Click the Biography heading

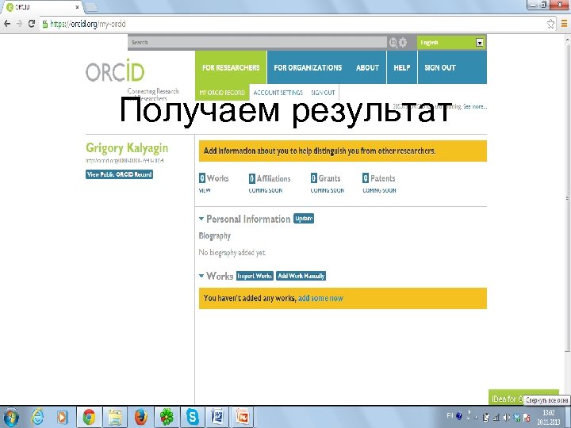(214, 236)
